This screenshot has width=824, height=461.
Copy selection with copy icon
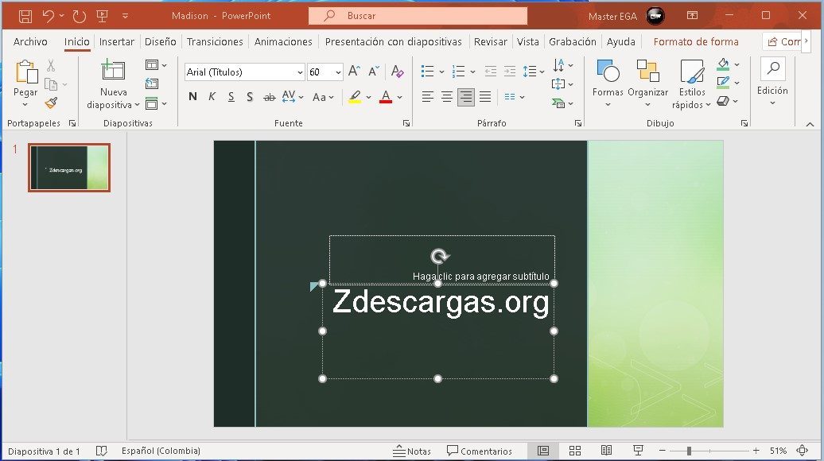point(51,84)
